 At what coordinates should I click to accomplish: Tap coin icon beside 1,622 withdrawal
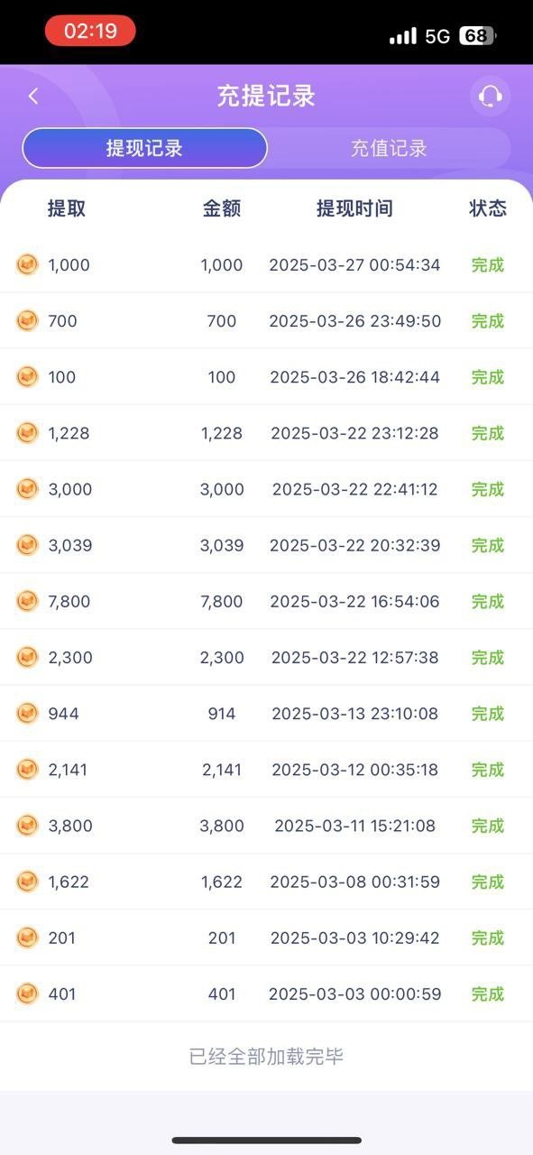tap(28, 882)
